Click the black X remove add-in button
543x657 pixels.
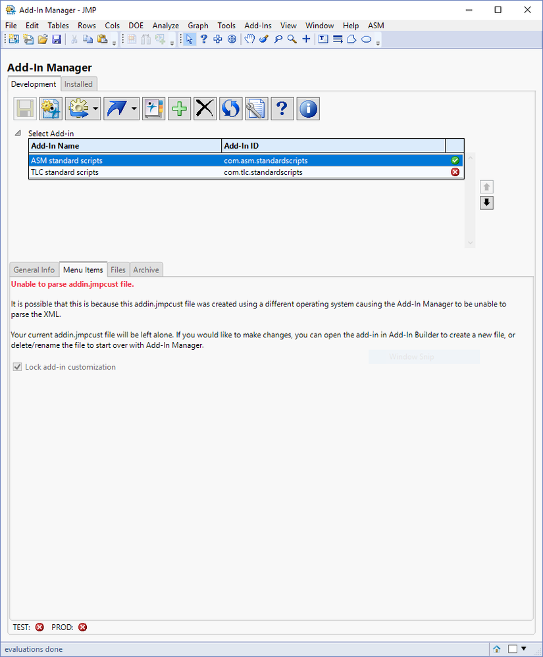tap(205, 109)
